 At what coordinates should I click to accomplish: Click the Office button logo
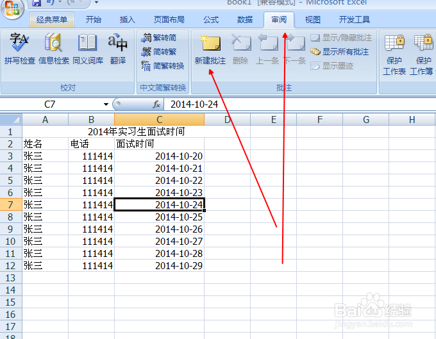(x=12, y=8)
